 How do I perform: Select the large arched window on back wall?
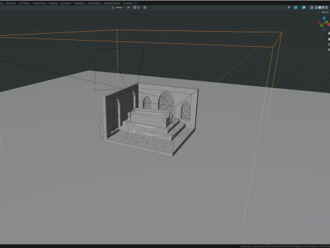(166, 101)
